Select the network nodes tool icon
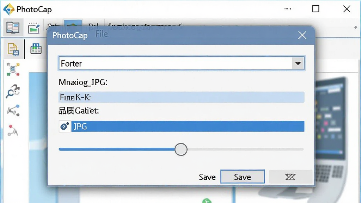Viewport: 361px width, 203px height. click(13, 69)
